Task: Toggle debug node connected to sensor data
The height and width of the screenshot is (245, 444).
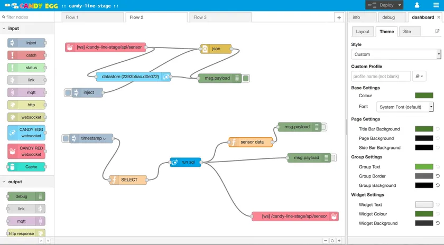Action: point(324,127)
